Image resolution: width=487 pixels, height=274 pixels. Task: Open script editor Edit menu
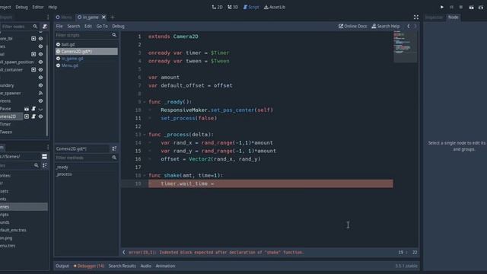pos(88,26)
